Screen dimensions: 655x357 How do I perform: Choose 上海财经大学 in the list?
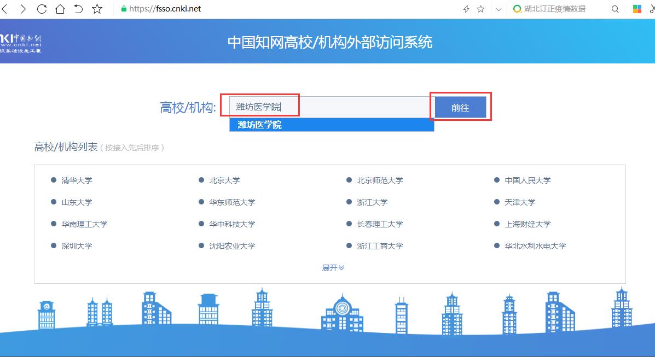point(528,224)
